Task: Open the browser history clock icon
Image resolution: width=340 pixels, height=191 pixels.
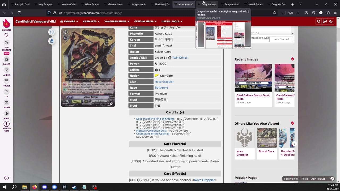Action: (x=307, y=13)
